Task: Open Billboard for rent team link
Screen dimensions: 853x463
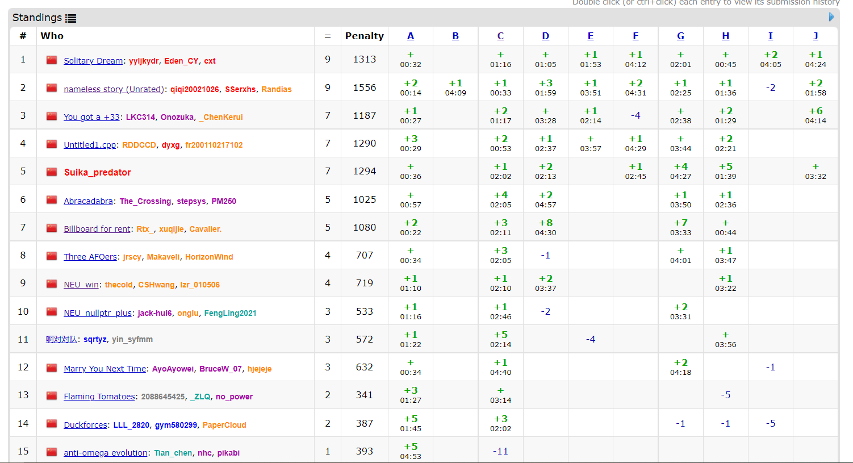Action: pos(97,229)
